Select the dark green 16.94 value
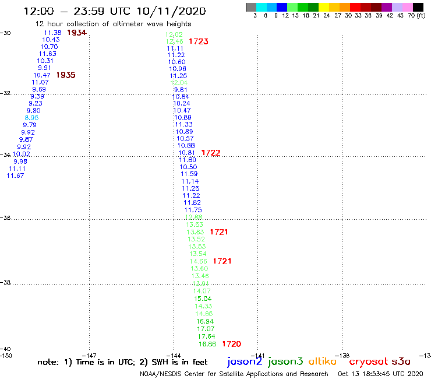Screen dimensions: 431x379 point(205,321)
